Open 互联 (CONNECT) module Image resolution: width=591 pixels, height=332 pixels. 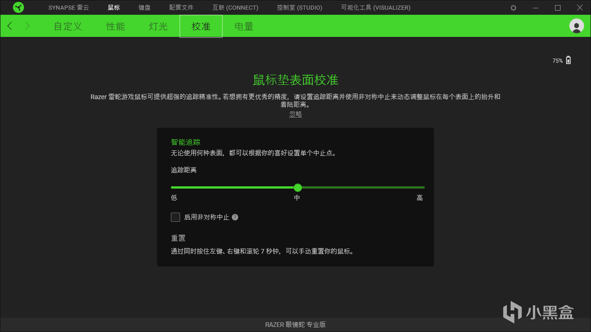[x=235, y=8]
